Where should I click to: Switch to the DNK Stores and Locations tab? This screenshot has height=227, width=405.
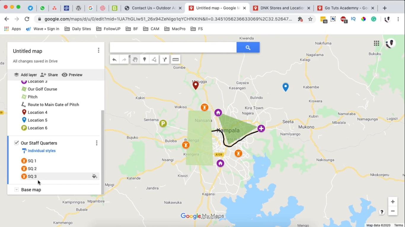pos(281,8)
